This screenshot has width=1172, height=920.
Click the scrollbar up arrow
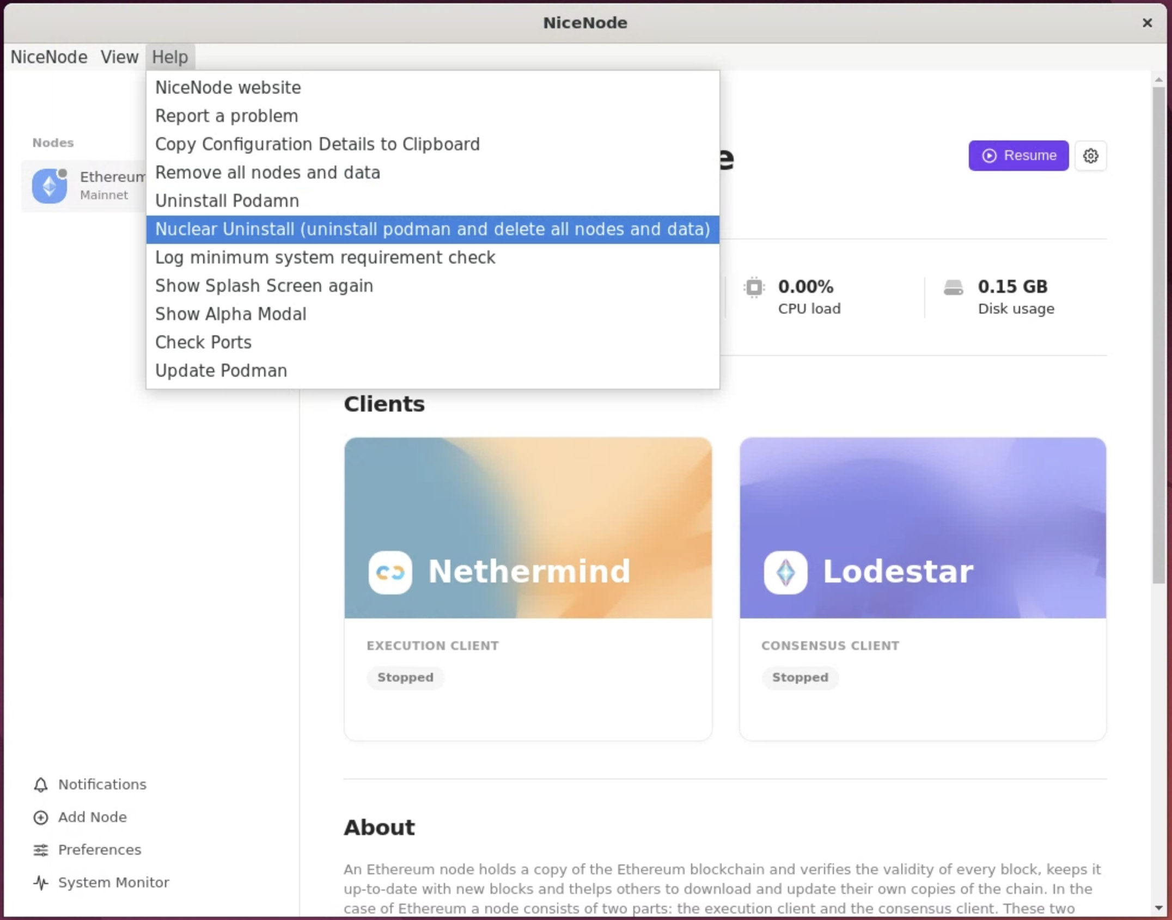click(1158, 80)
